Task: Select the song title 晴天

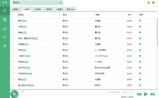Action: click(20, 21)
